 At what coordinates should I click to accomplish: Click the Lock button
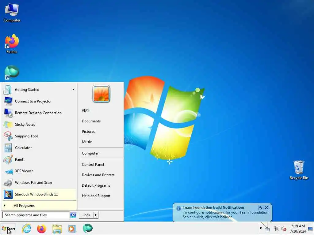pyautogui.click(x=86, y=215)
